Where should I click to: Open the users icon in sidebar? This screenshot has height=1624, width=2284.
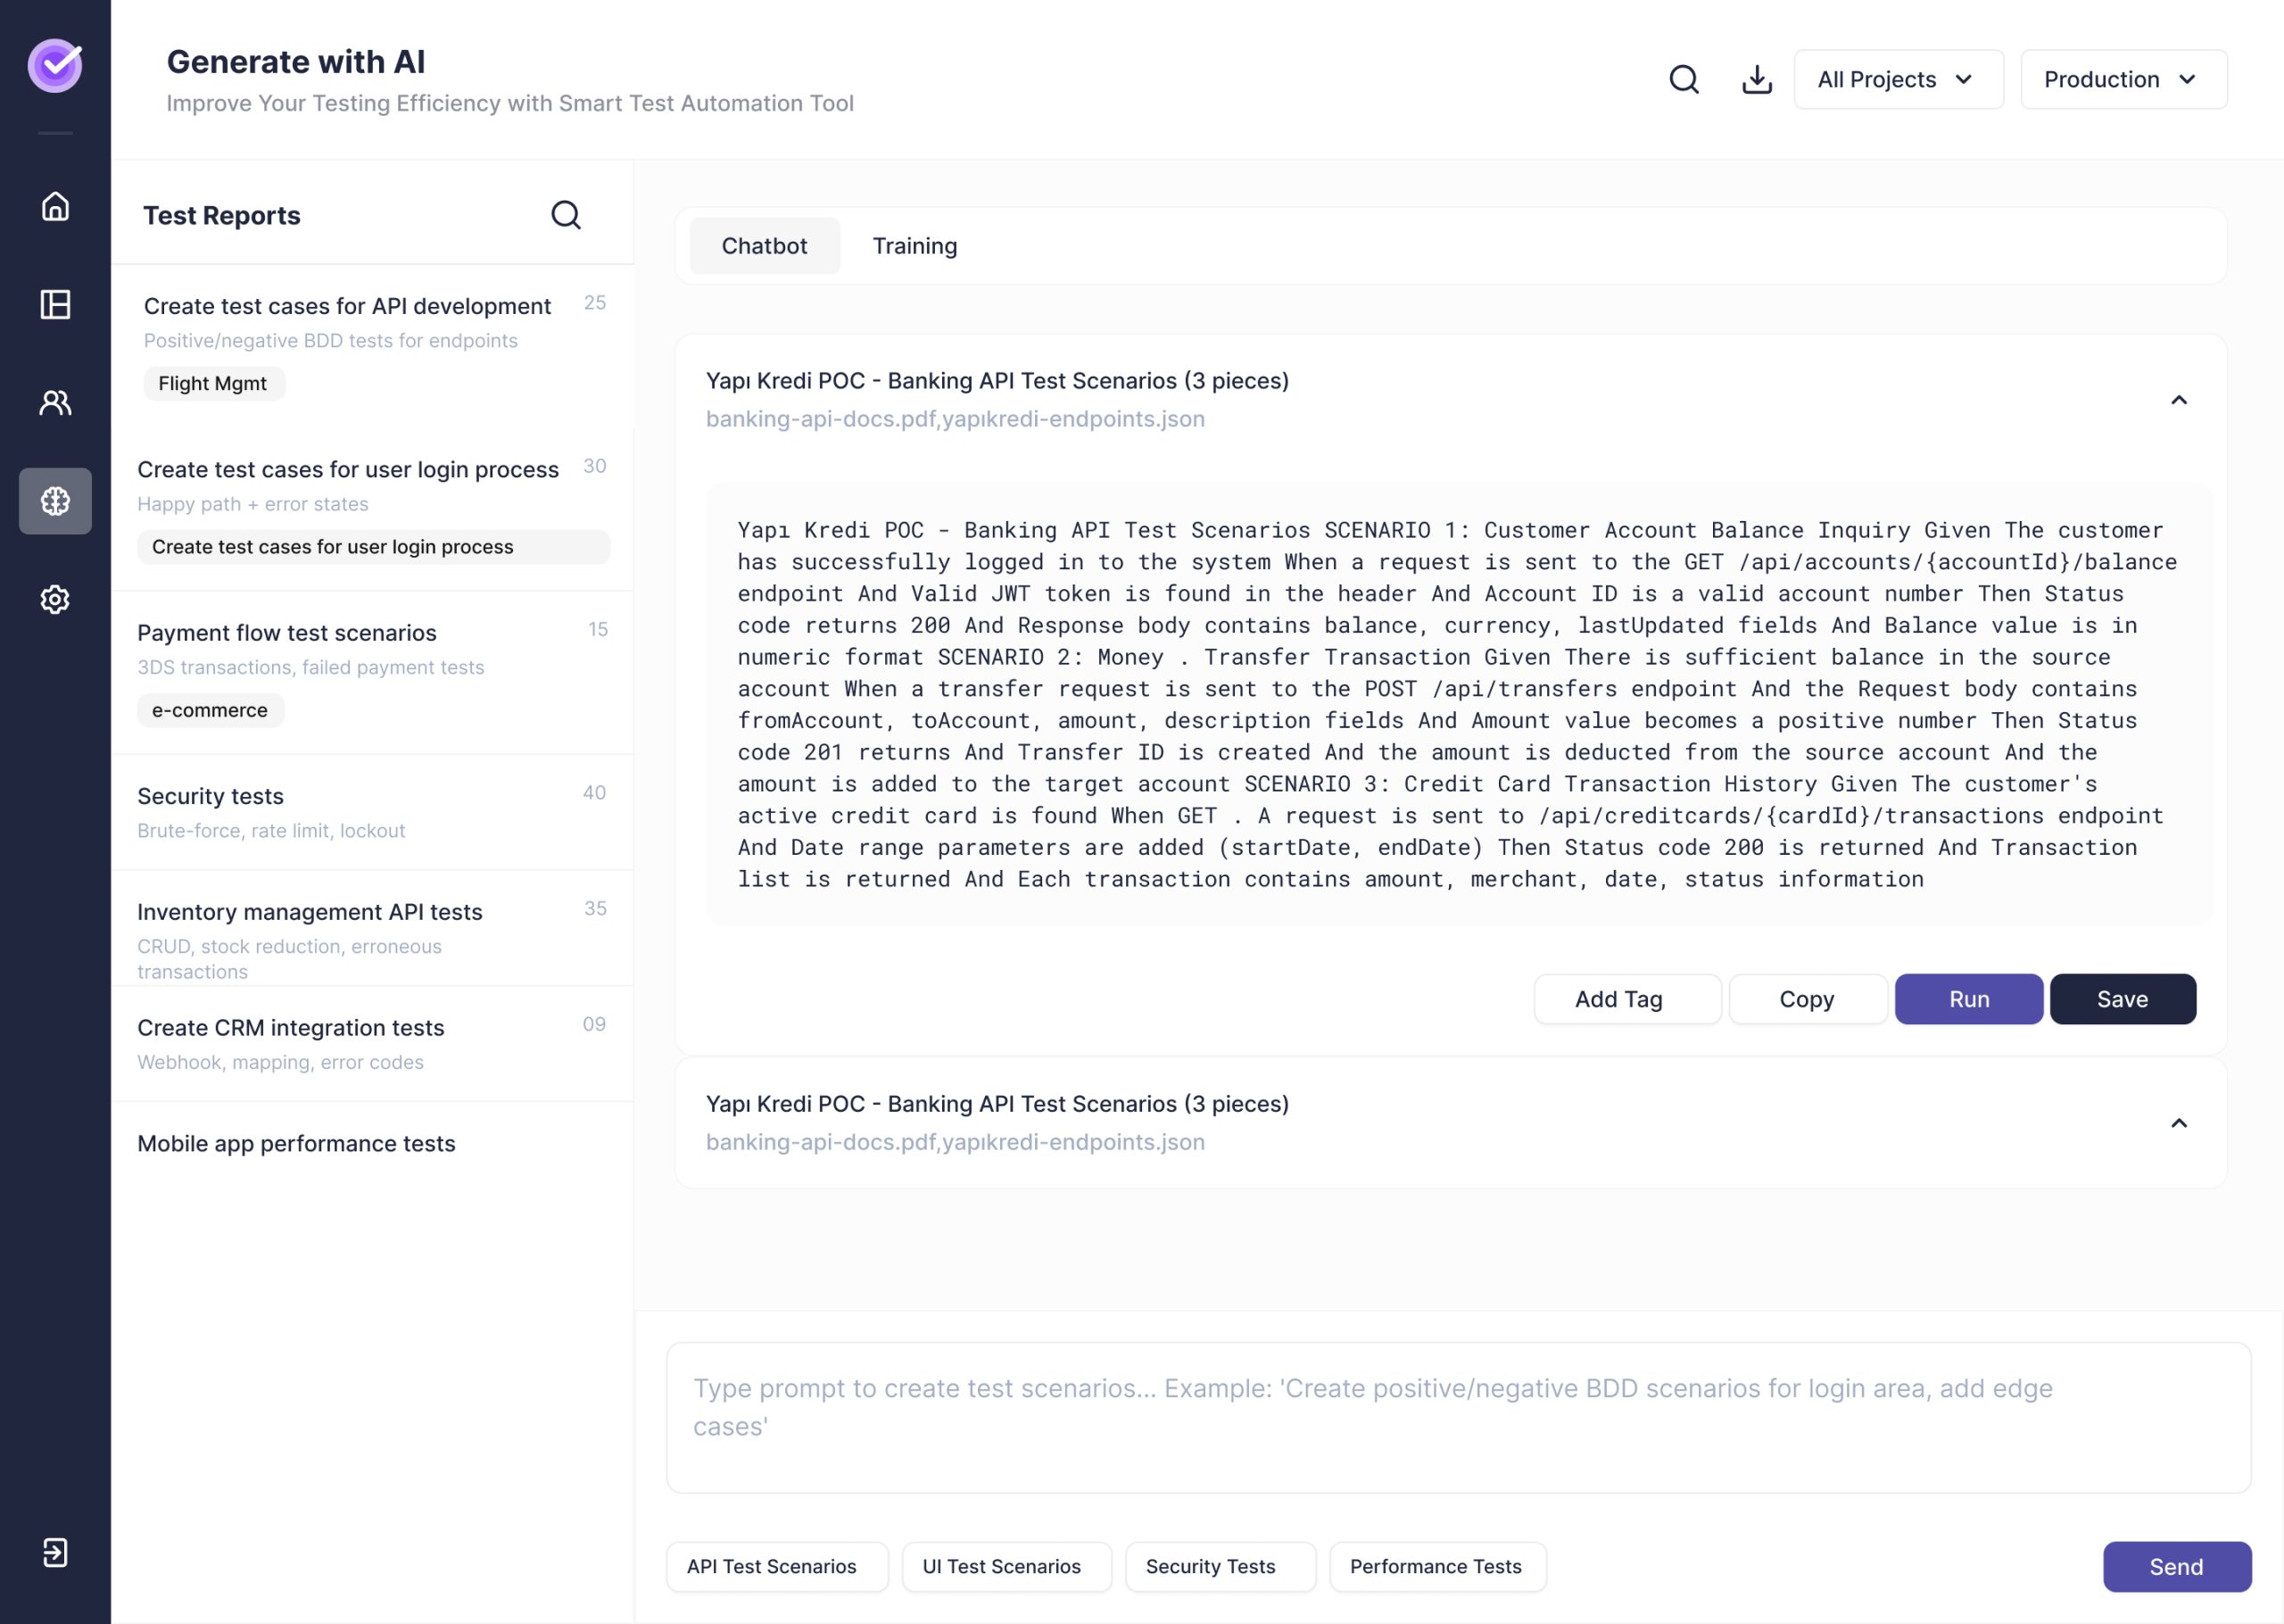(x=55, y=402)
